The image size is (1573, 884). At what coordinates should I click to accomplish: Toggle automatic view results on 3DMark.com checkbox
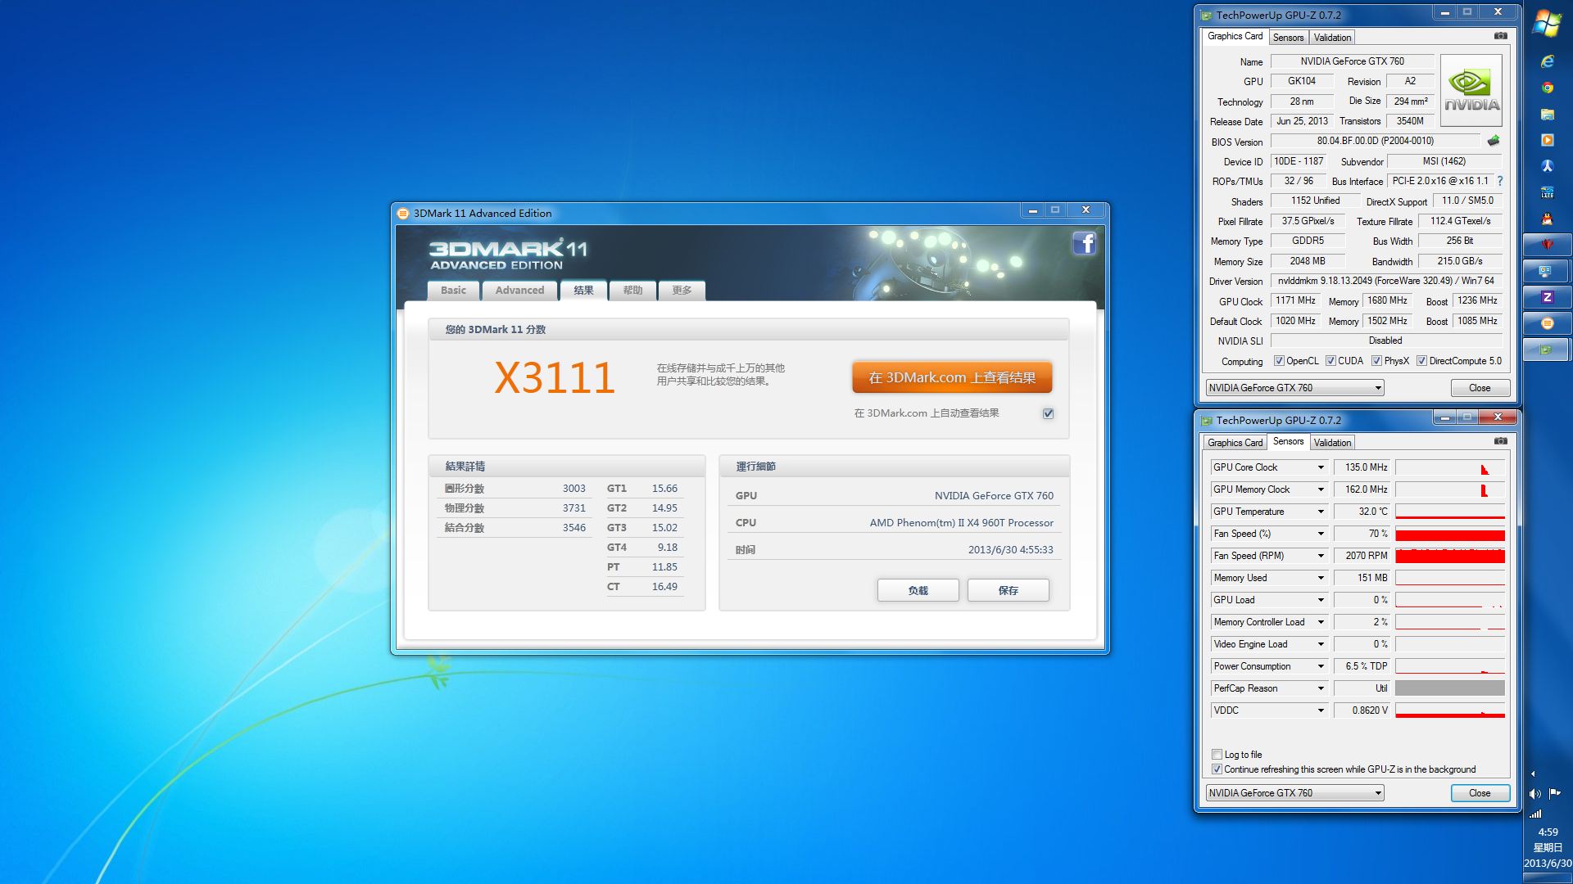pyautogui.click(x=1048, y=413)
